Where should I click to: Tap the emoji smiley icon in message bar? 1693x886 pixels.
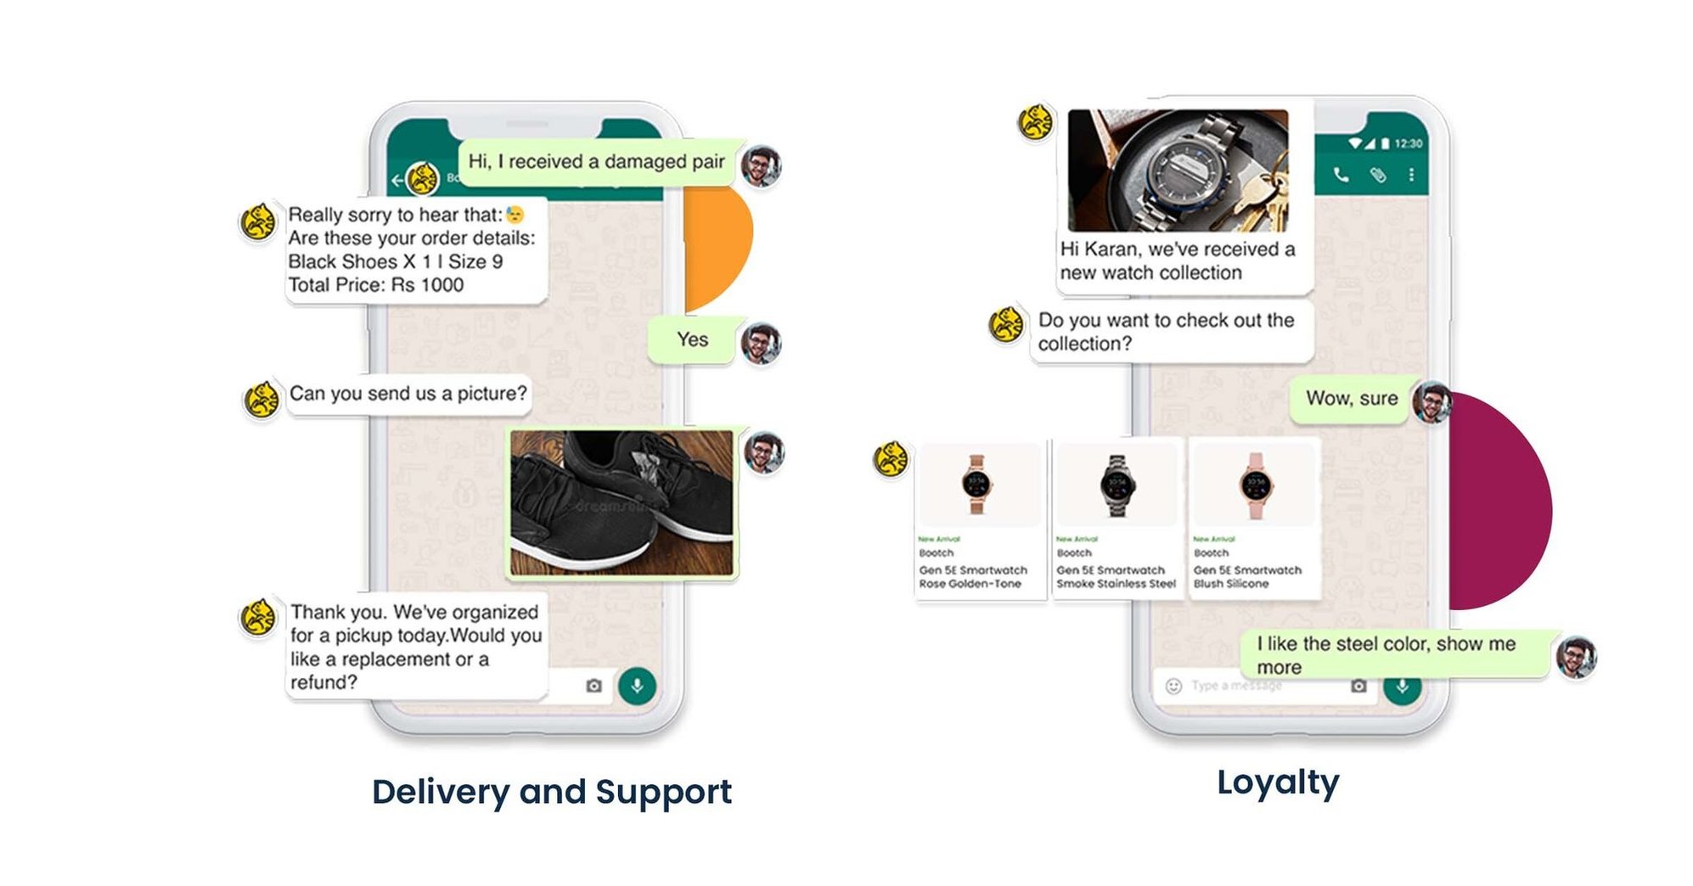tap(1173, 686)
